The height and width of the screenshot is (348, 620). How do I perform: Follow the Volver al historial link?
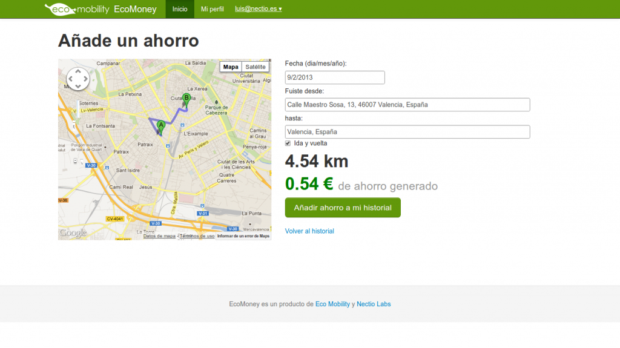(x=309, y=231)
